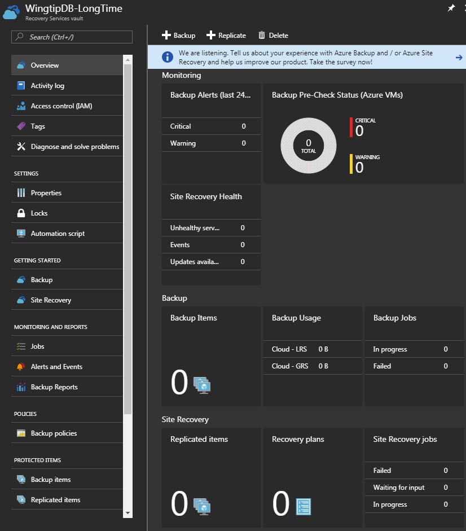Click the Updates available row

[x=212, y=261]
